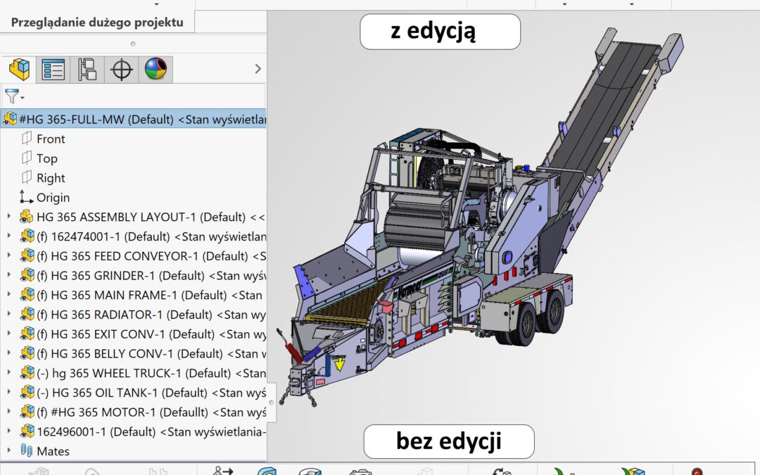Select HG 365 MAIN FRAME-1 component
Image resolution: width=760 pixels, height=475 pixels.
(141, 295)
